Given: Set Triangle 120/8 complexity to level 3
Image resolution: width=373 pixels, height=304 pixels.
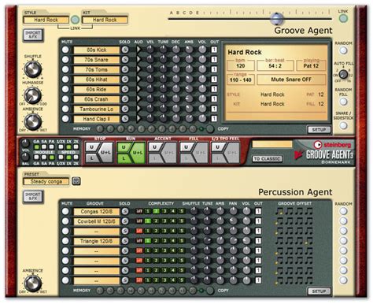Looking at the screenshot, I should pyautogui.click(x=164, y=241).
